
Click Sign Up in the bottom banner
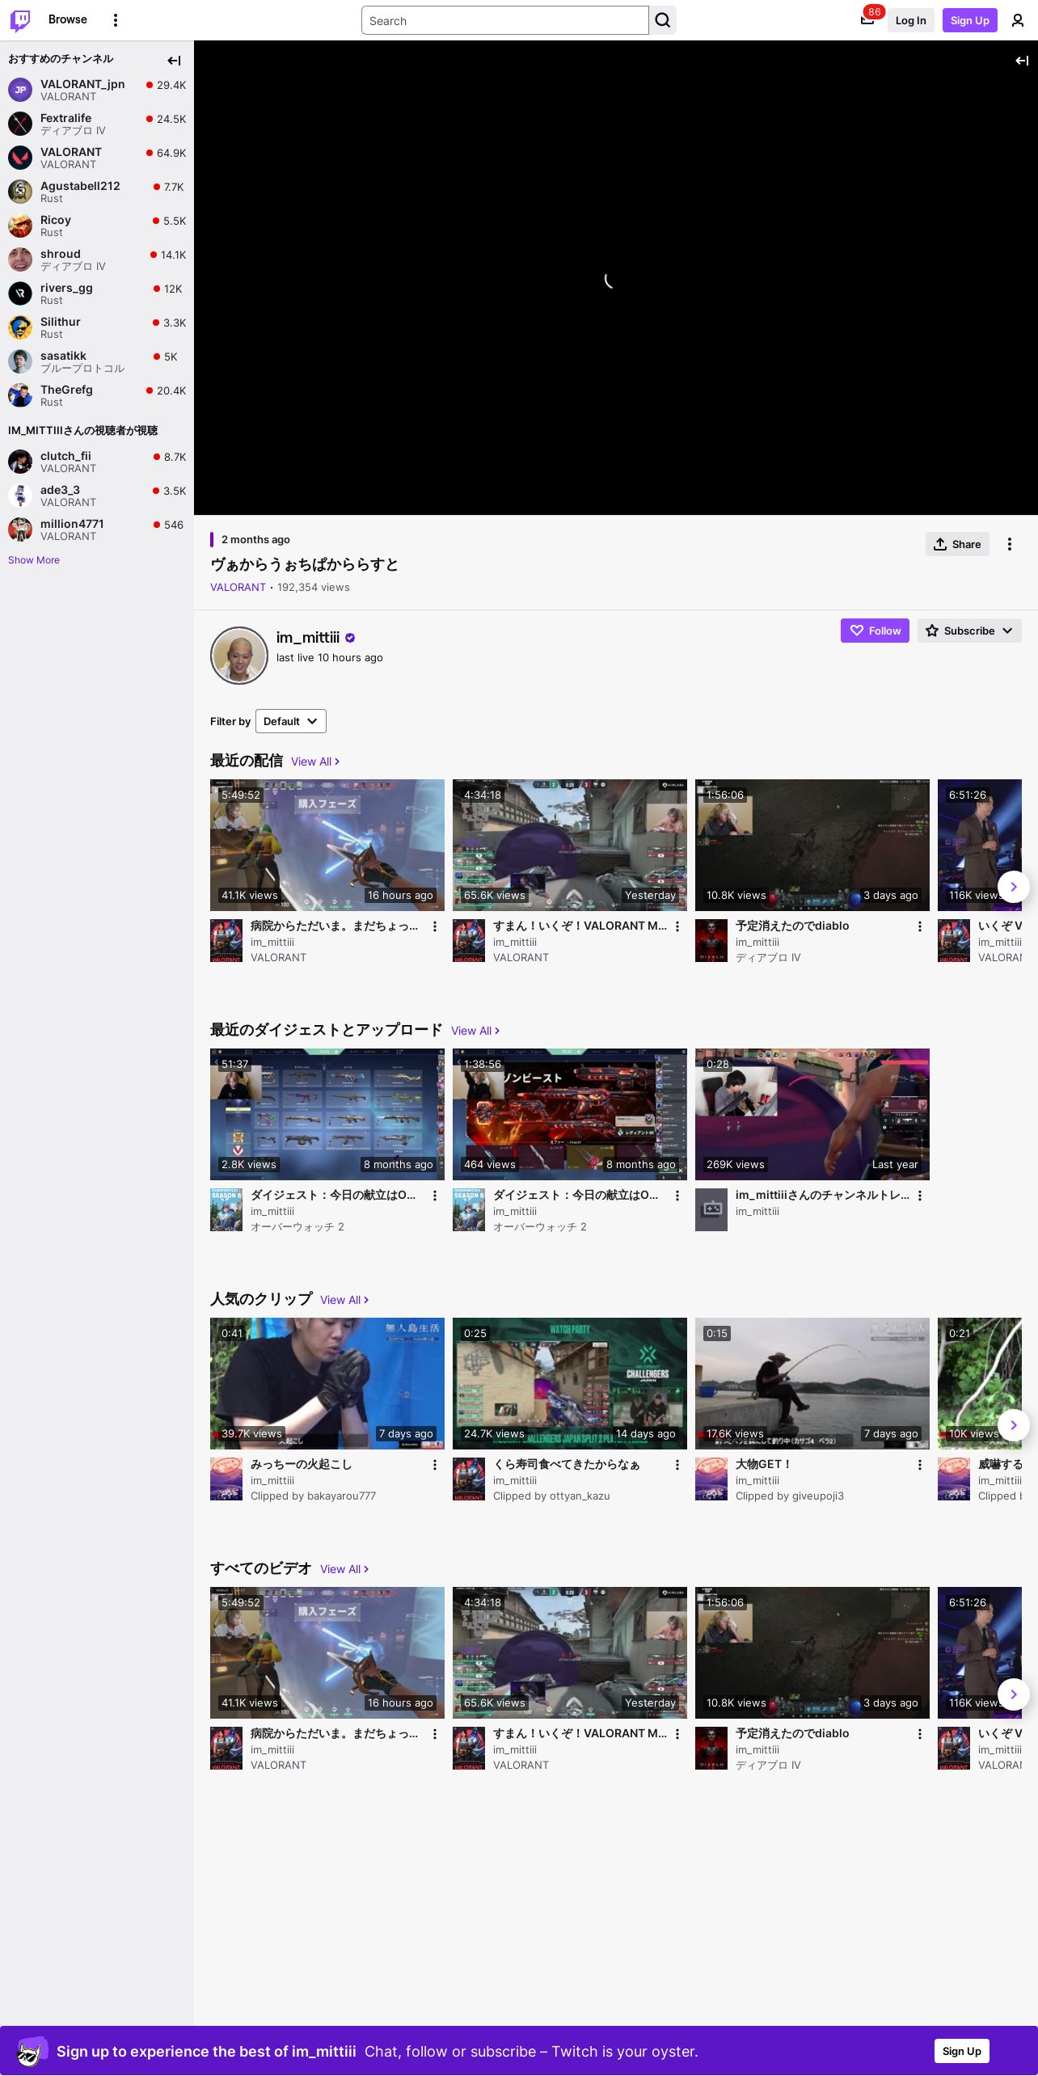click(962, 2051)
